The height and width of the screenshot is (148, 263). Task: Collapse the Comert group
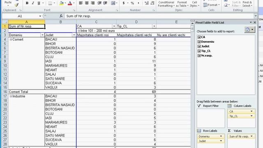click(x=11, y=39)
